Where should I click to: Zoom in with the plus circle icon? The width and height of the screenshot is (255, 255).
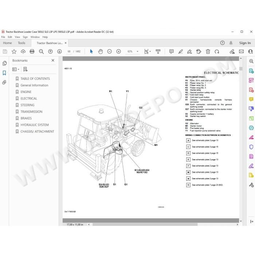[x=118, y=52]
